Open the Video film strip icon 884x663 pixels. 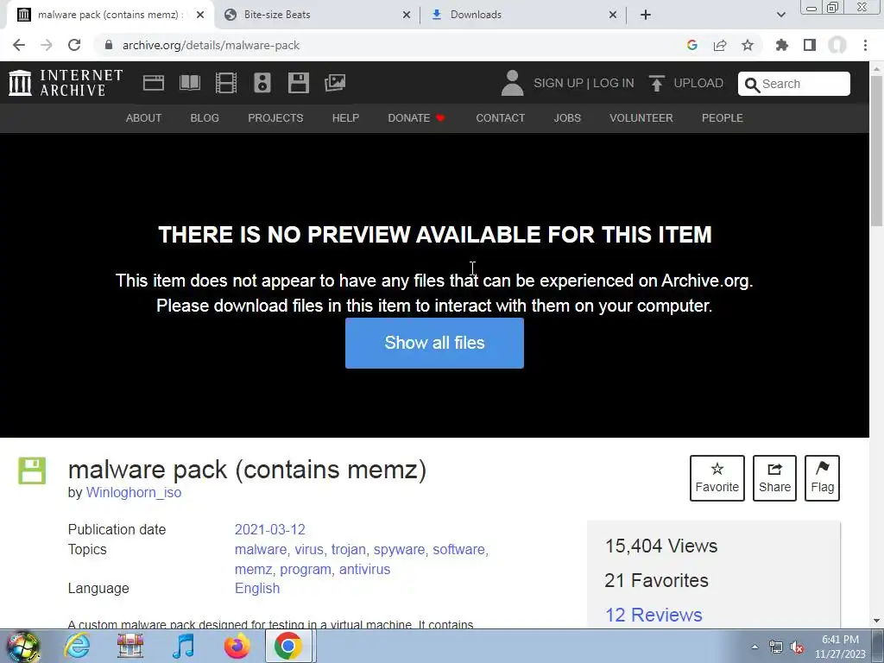pyautogui.click(x=226, y=83)
